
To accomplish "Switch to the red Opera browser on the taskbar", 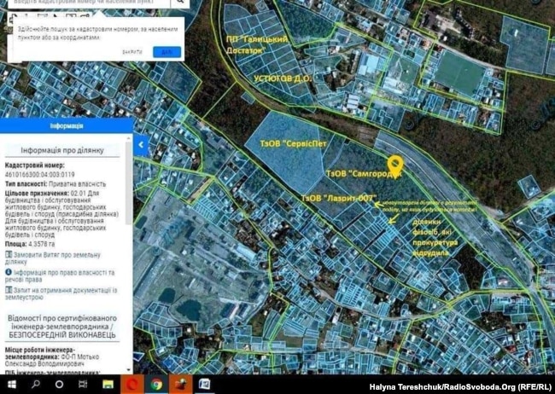I will [x=132, y=385].
